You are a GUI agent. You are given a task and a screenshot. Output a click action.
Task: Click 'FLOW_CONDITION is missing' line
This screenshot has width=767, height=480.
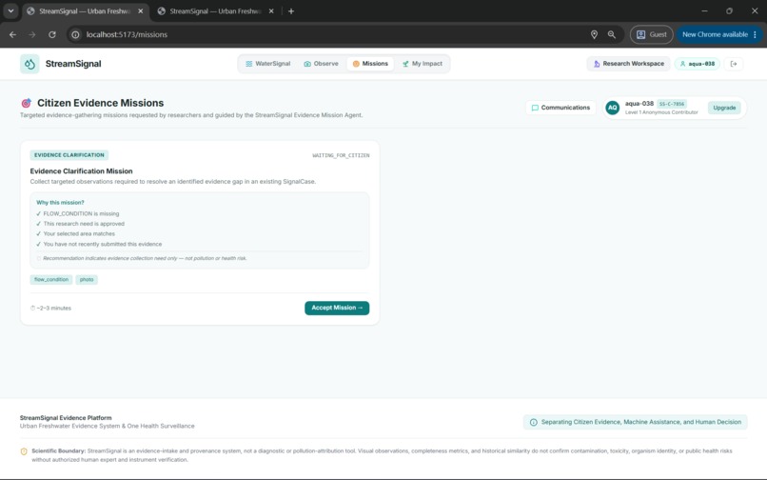[81, 213]
